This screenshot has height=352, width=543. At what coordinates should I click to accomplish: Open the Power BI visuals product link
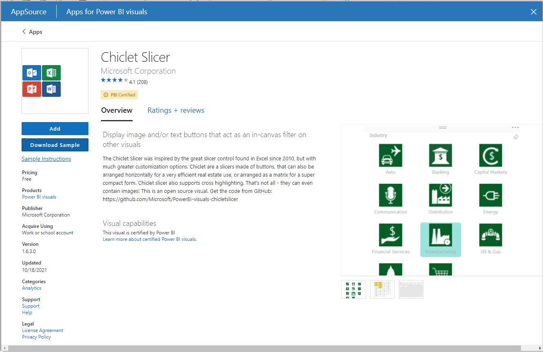tap(39, 197)
